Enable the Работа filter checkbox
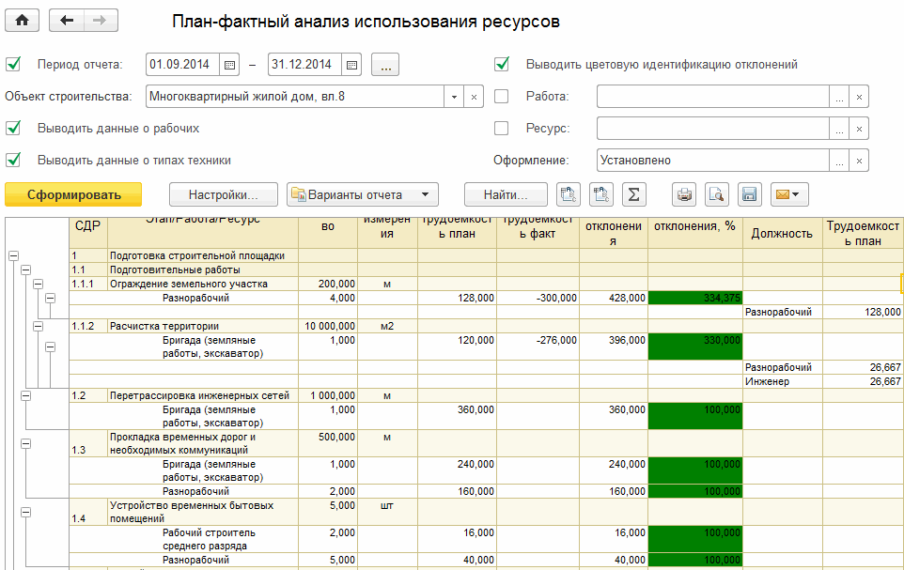This screenshot has width=904, height=570. [x=502, y=96]
